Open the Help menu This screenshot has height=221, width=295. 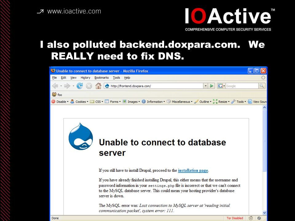(127, 77)
